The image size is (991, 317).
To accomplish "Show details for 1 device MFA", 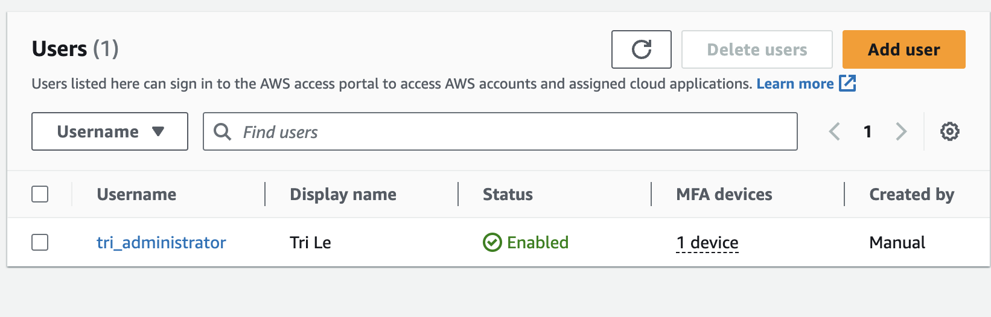I will click(x=707, y=242).
